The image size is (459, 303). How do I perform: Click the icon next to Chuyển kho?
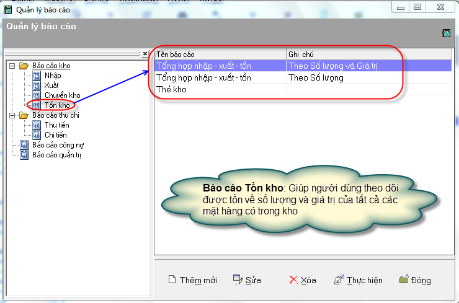36,95
